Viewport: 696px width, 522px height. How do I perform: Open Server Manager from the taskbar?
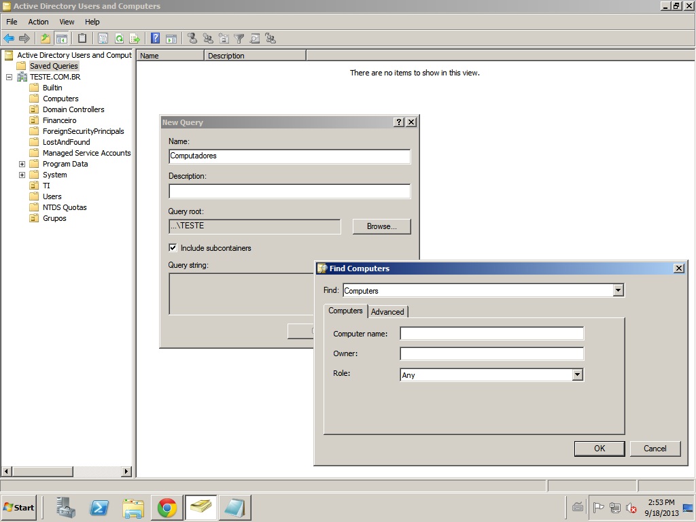point(66,507)
